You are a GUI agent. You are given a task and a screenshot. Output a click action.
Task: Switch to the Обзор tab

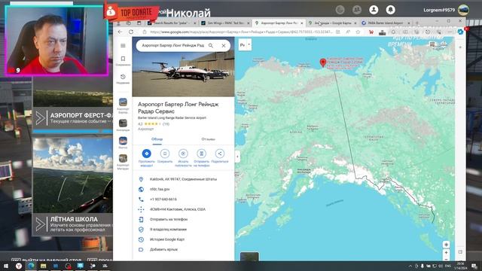click(157, 139)
